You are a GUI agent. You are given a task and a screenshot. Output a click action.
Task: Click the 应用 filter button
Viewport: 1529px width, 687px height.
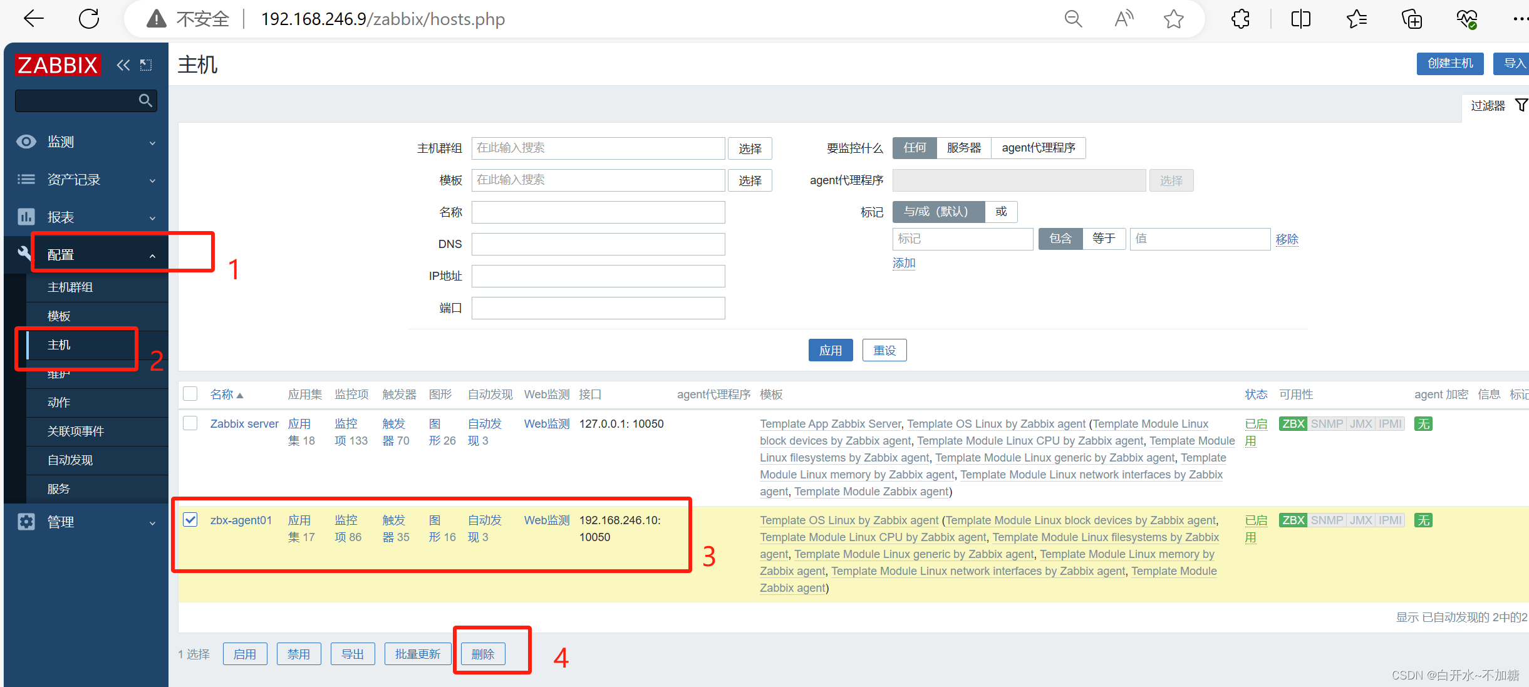pyautogui.click(x=831, y=350)
